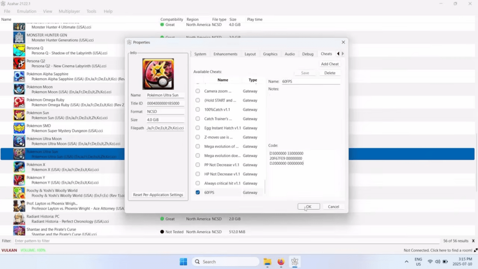478x269 pixels.
Task: Enable PP Not Decrease v1.1 checkbox
Action: click(x=197, y=165)
